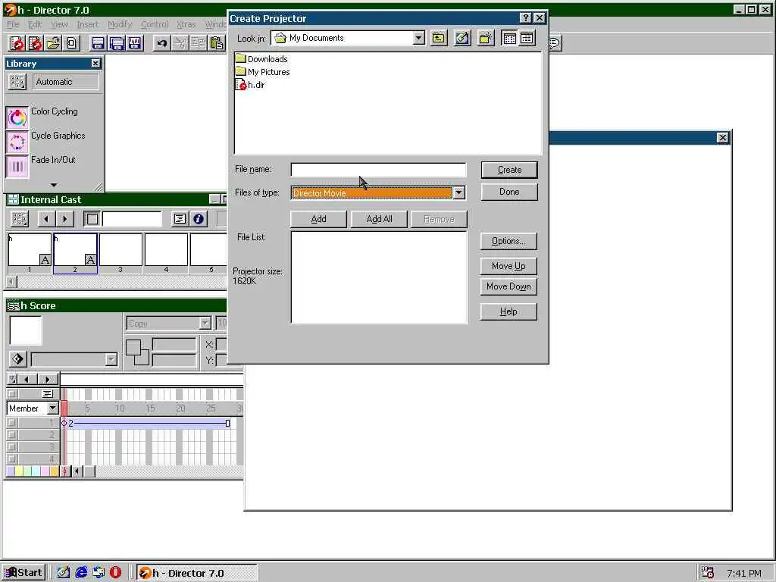This screenshot has height=582, width=776.
Task: Click the Help button in dialog
Action: (508, 311)
